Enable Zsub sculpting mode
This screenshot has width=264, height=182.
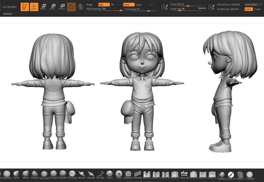point(139,5)
